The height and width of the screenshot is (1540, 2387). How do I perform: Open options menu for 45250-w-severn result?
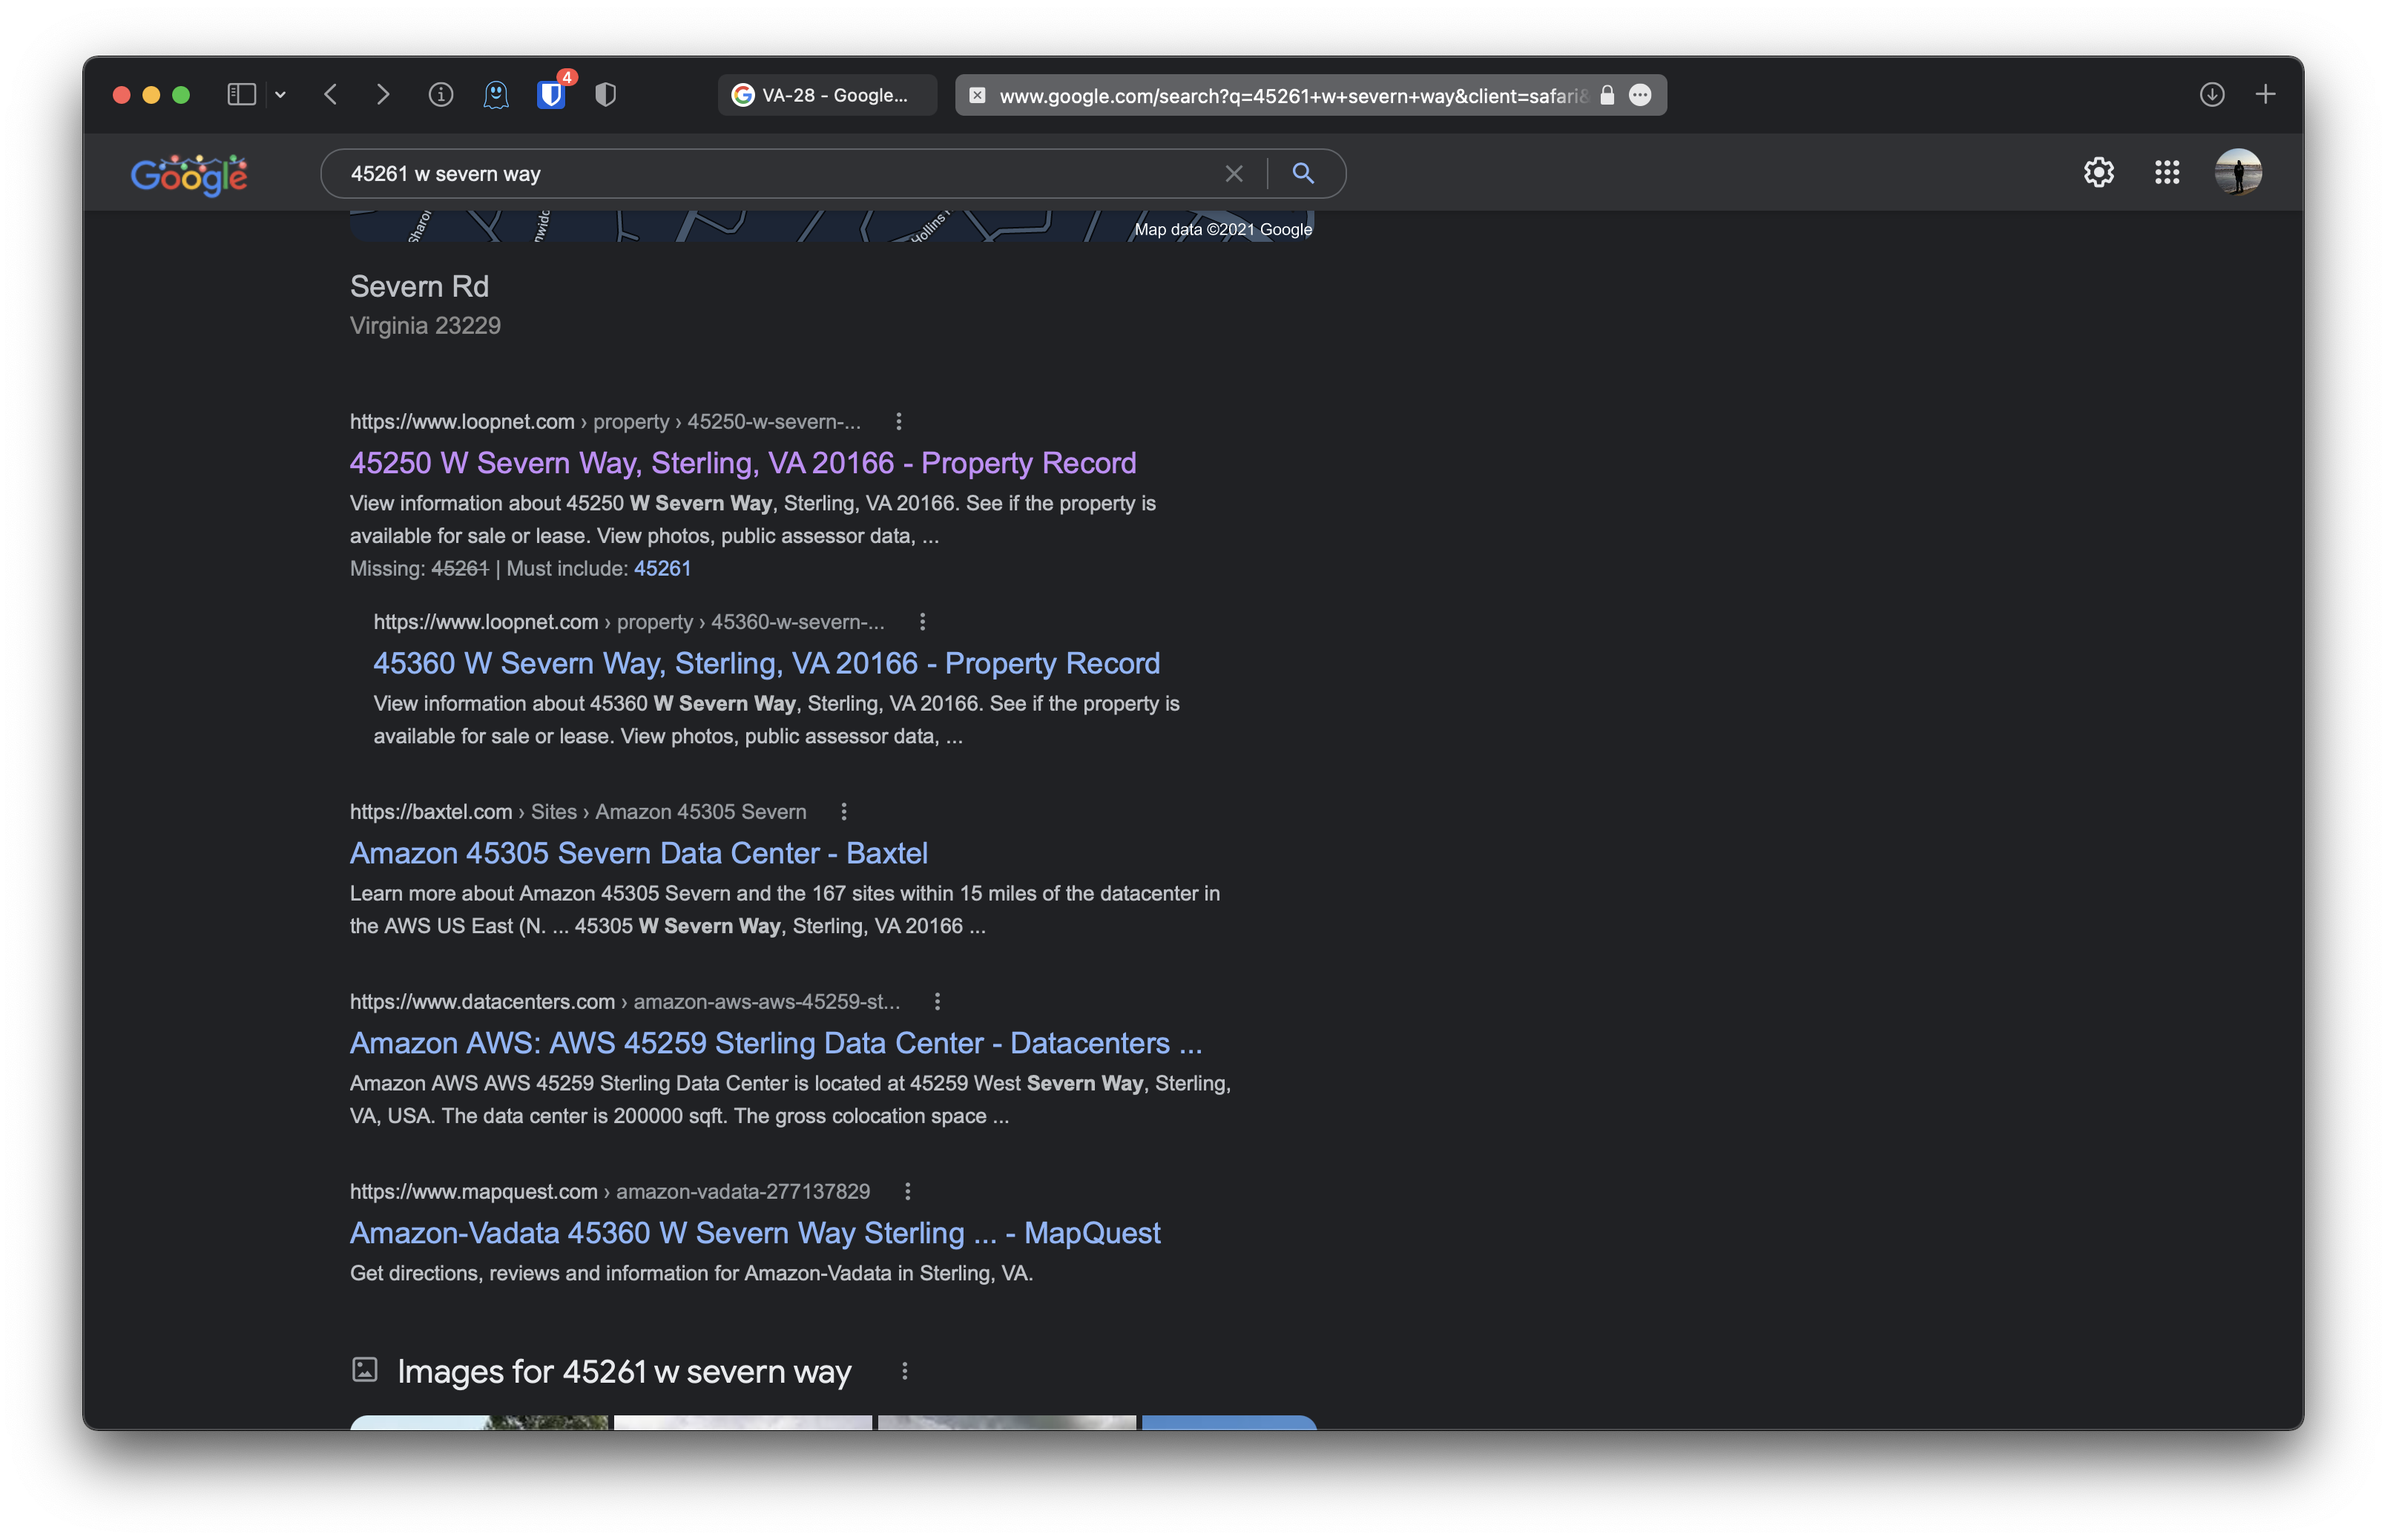(899, 422)
